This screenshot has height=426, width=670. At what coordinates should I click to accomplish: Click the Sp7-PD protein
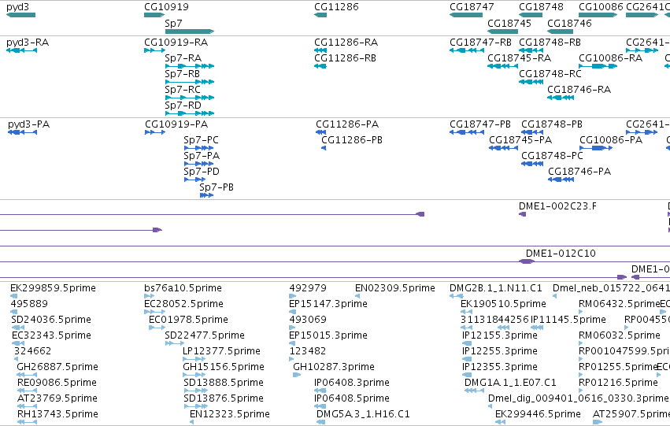click(x=194, y=180)
